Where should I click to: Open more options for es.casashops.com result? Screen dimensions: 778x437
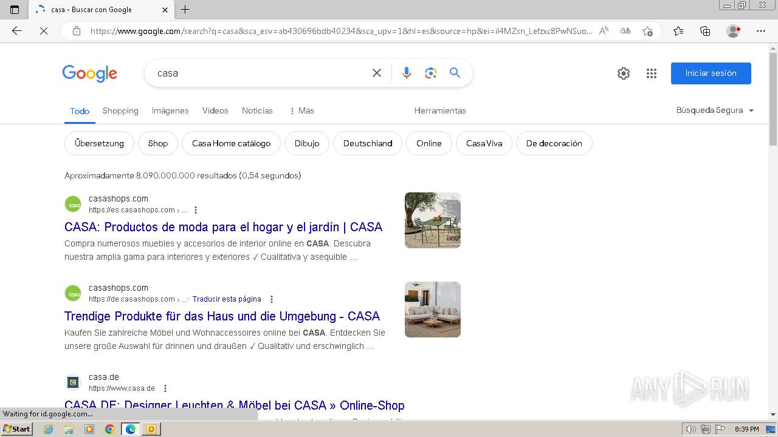(x=196, y=210)
